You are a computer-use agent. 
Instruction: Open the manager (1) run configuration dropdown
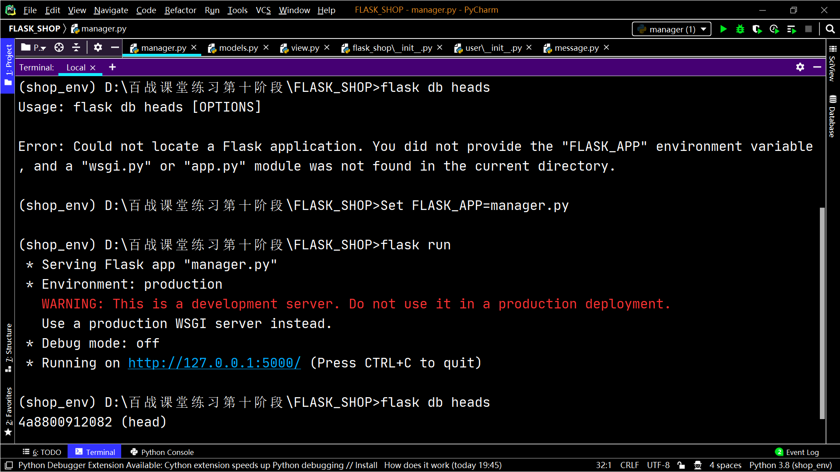coord(672,29)
